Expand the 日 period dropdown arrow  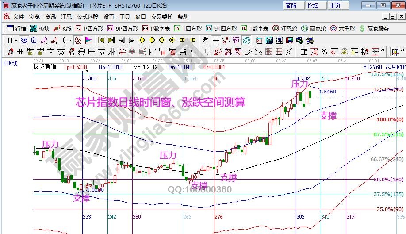point(16,41)
